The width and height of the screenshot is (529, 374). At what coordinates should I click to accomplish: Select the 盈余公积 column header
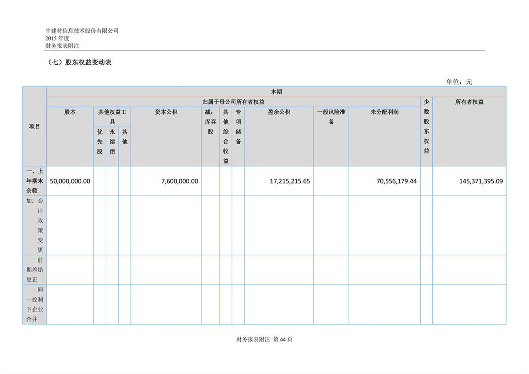(279, 112)
